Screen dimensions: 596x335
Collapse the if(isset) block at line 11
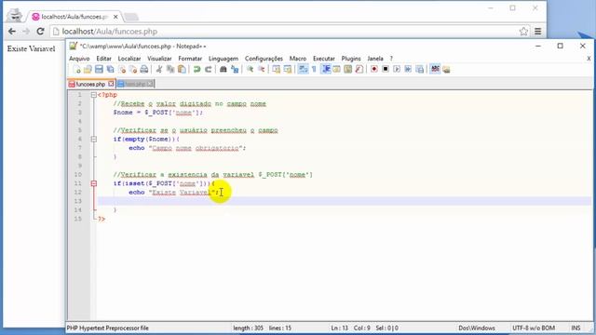pyautogui.click(x=93, y=183)
